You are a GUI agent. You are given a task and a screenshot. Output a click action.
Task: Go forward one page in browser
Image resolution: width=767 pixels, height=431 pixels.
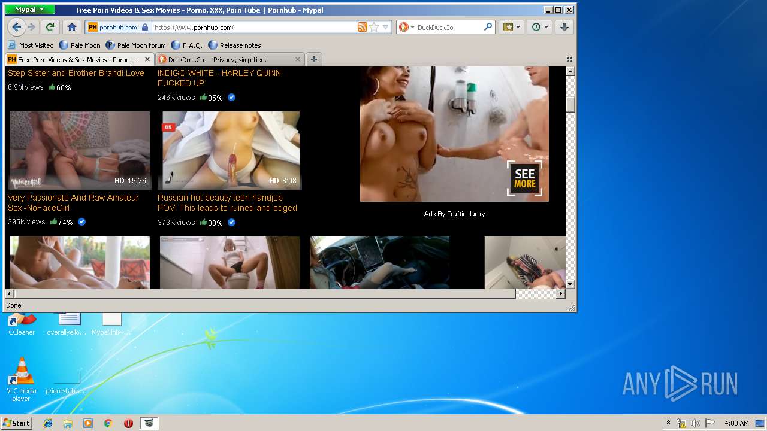pyautogui.click(x=32, y=27)
